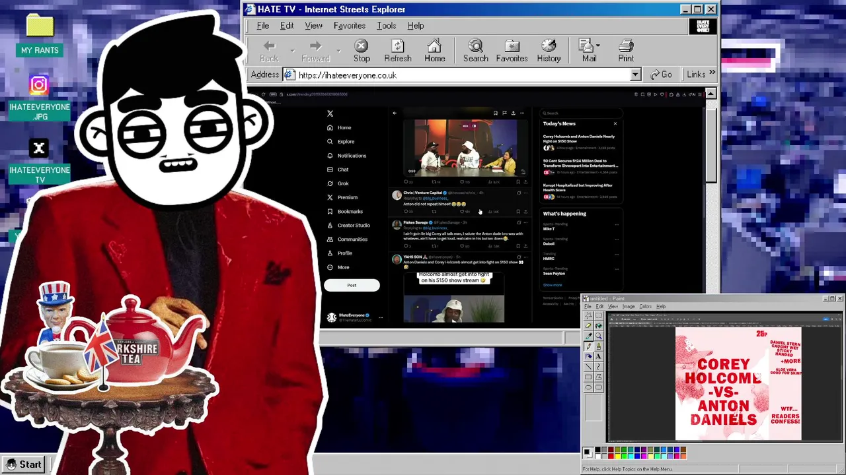Open the MY RANTS desktop folder
The height and width of the screenshot is (475, 846).
click(x=40, y=34)
